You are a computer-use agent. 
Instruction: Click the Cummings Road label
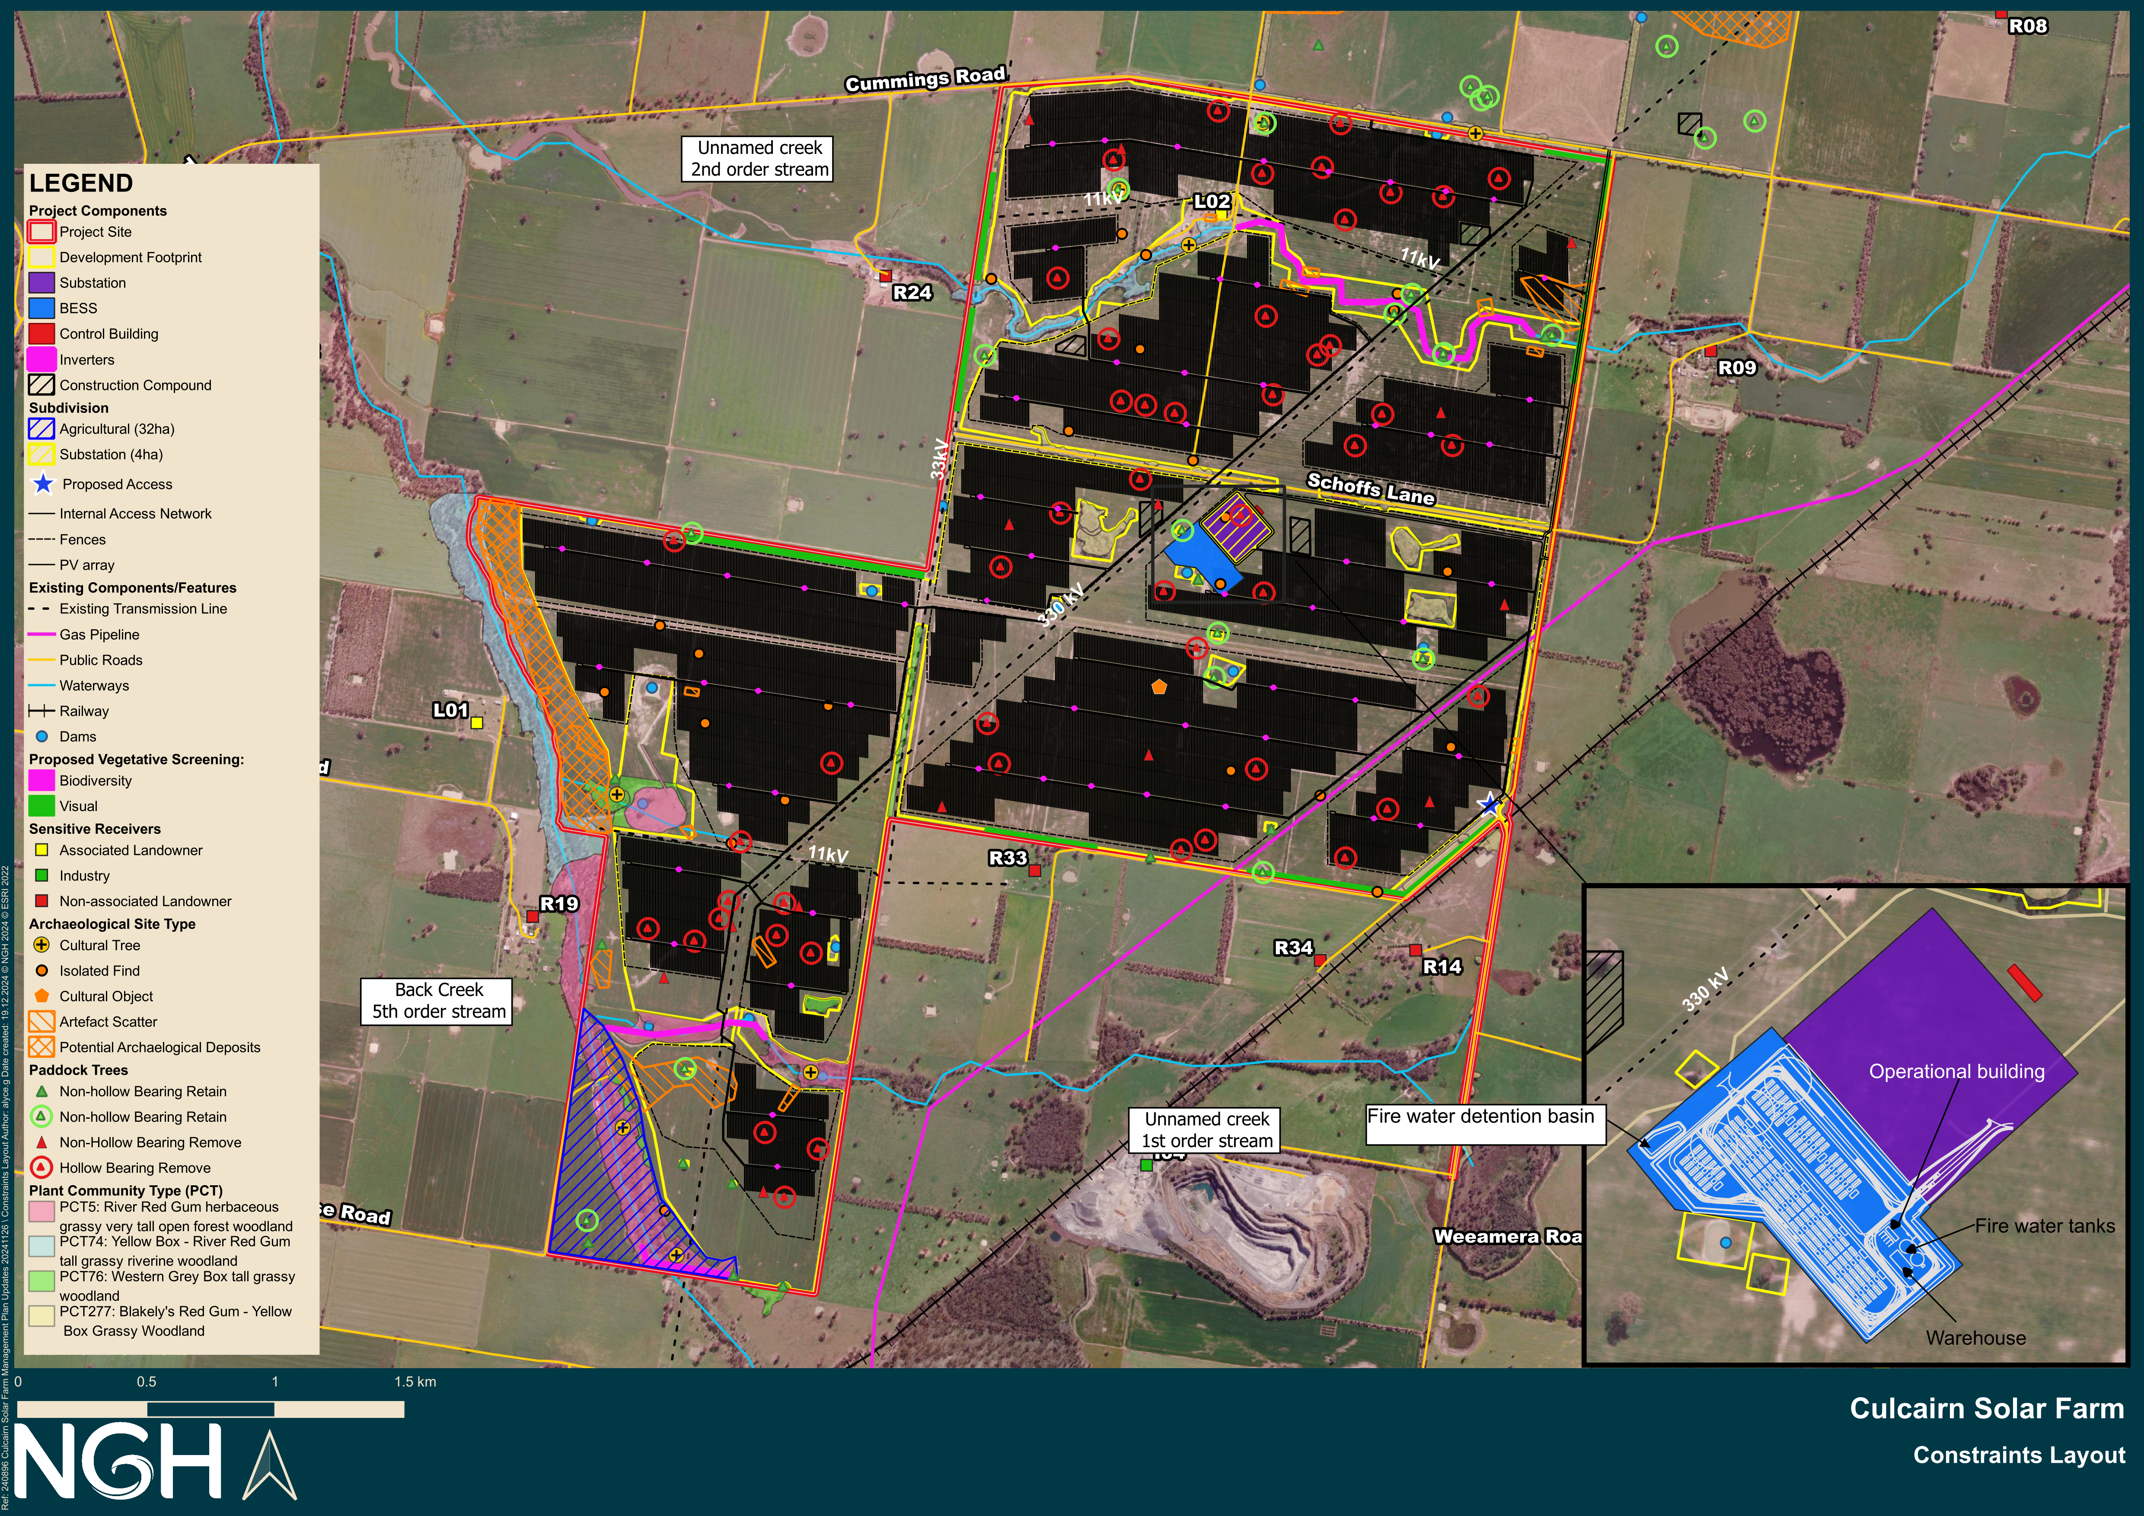tap(925, 79)
